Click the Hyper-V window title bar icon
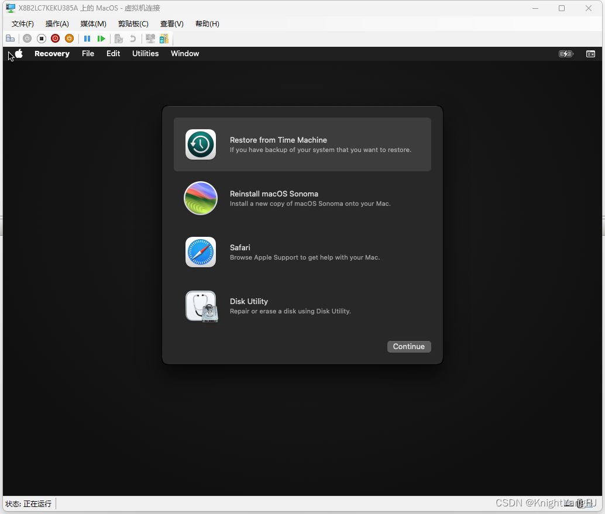 pos(11,8)
